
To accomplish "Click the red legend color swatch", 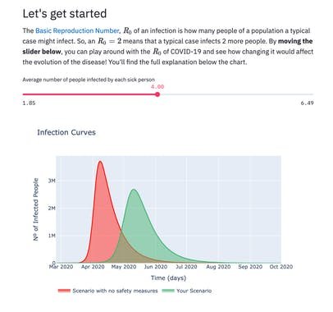I will 64,291.
